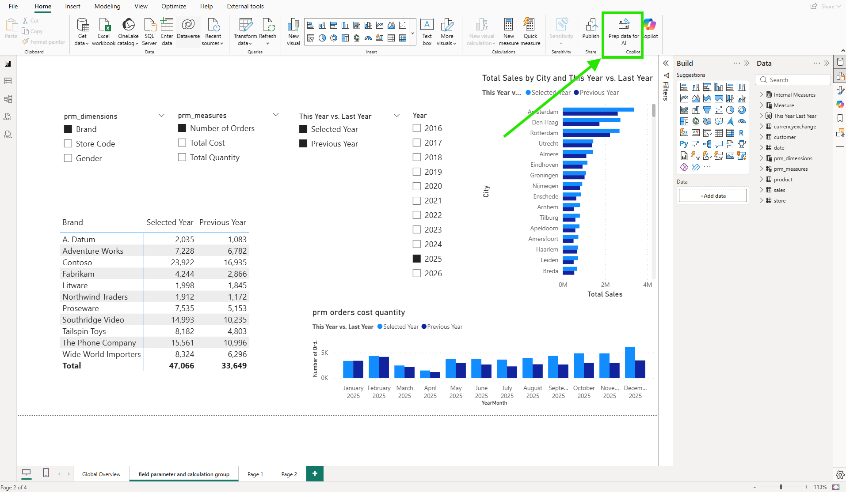The image size is (846, 492).
Task: Open This Year vs. Last Year slicer chevron
Action: tap(397, 116)
